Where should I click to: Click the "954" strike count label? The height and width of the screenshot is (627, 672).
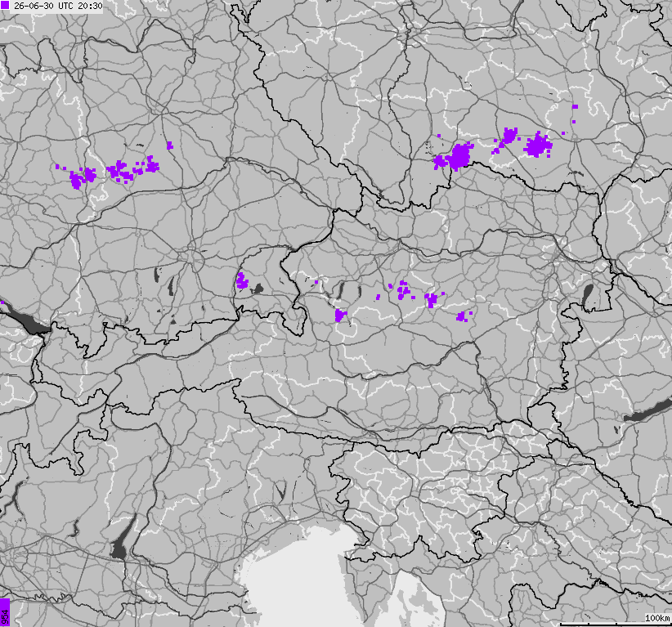tap(5, 616)
